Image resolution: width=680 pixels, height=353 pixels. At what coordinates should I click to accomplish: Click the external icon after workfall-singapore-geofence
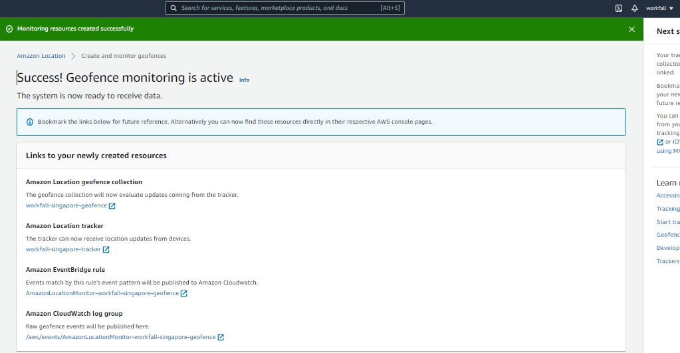[x=112, y=206]
